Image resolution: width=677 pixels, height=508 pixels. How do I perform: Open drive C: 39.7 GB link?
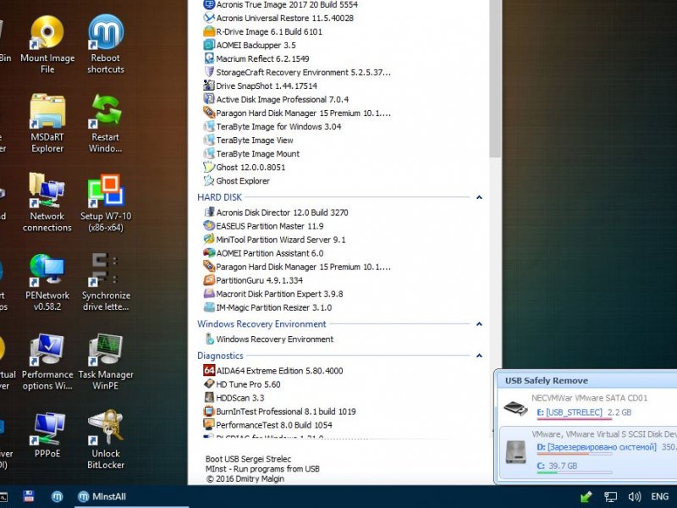pyautogui.click(x=557, y=466)
